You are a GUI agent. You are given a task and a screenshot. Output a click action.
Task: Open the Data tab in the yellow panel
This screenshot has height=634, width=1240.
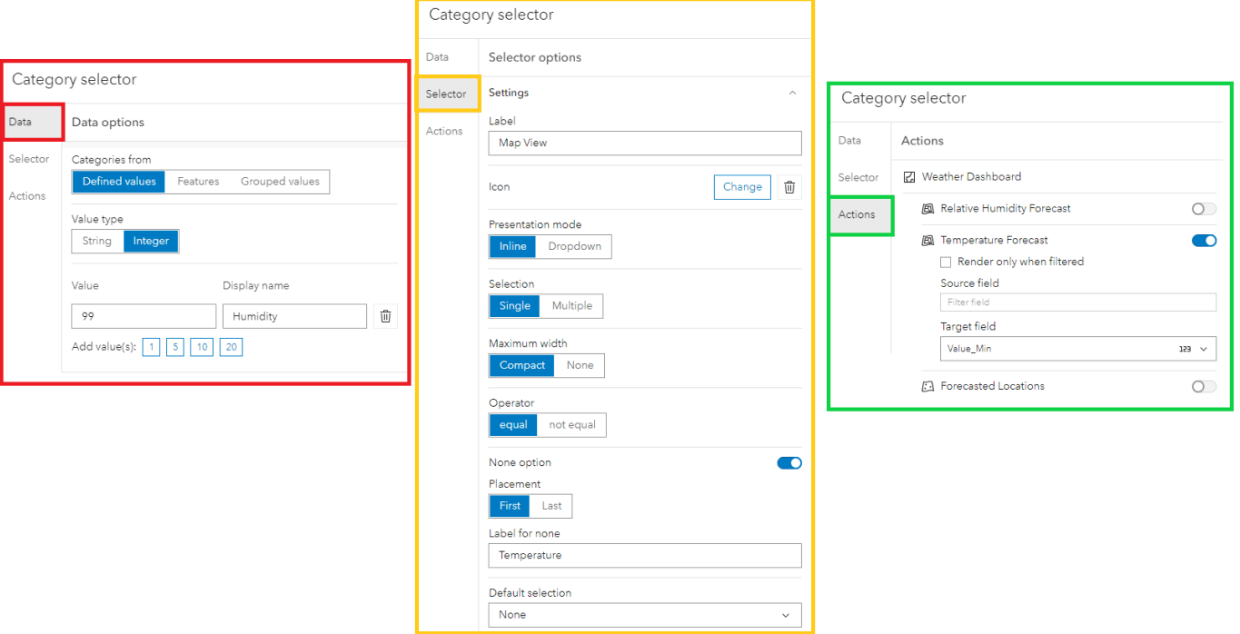436,56
